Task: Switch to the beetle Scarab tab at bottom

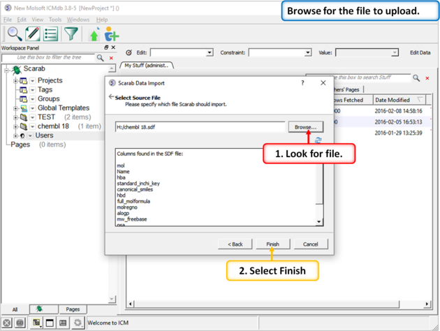Action: click(x=40, y=309)
